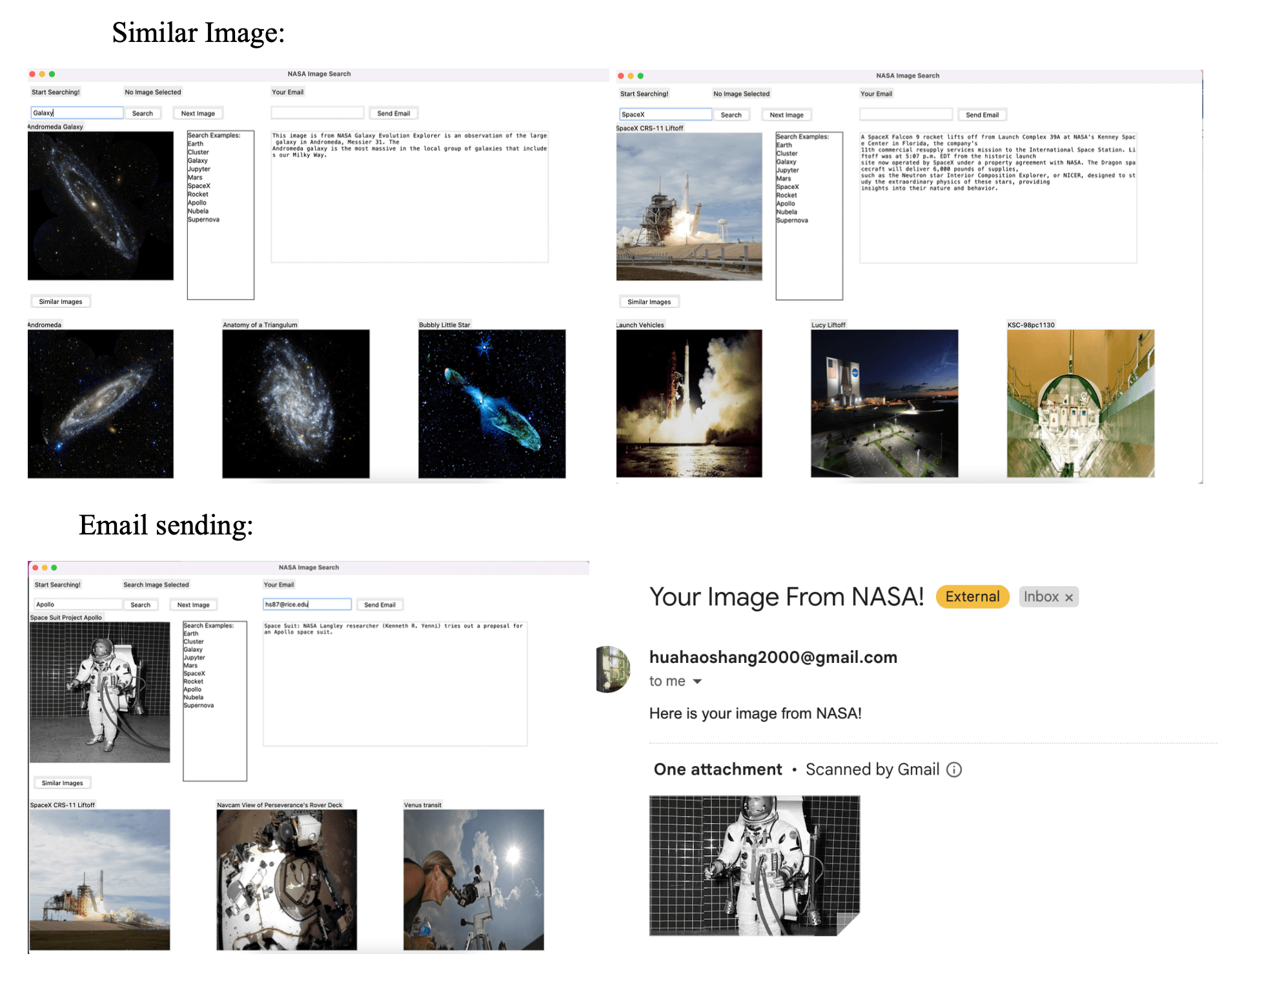This screenshot has width=1282, height=985.
Task: Click the Galaxy Evolution Explorer description text box
Action: [410, 197]
